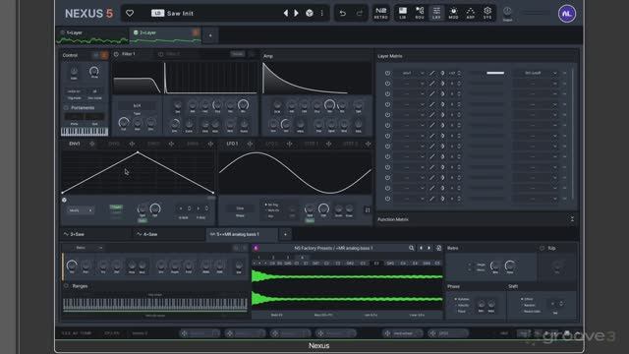Redo the last change

click(x=360, y=13)
